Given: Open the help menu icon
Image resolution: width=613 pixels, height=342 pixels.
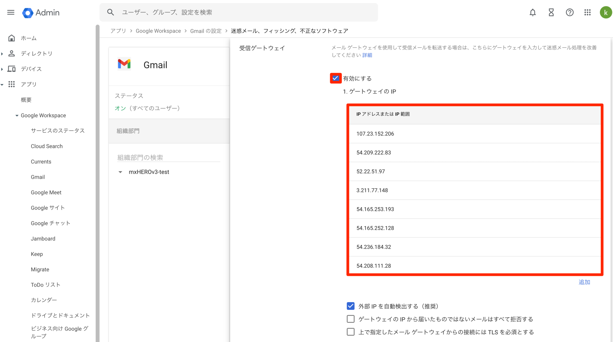Looking at the screenshot, I should 570,12.
